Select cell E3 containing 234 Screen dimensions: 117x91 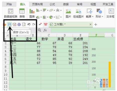[x=81, y=47]
